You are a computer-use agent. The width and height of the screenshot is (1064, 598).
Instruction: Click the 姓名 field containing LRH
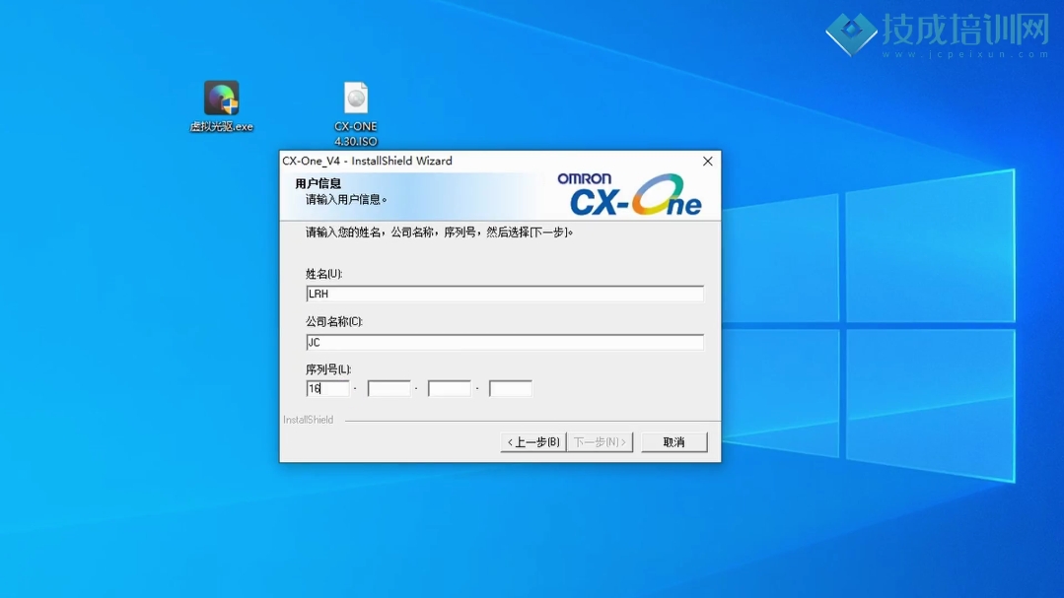tap(505, 294)
